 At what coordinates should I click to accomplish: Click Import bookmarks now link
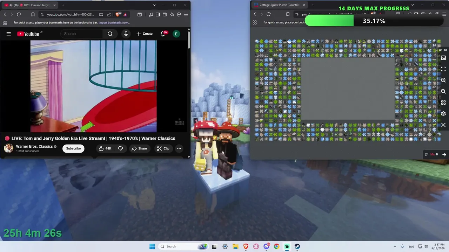tap(114, 22)
